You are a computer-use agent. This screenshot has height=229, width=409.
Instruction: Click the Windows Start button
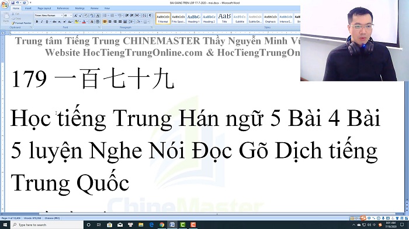[x=5, y=224]
